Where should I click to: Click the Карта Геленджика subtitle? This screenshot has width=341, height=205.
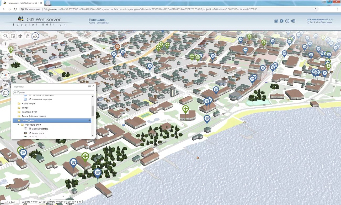[98, 23]
